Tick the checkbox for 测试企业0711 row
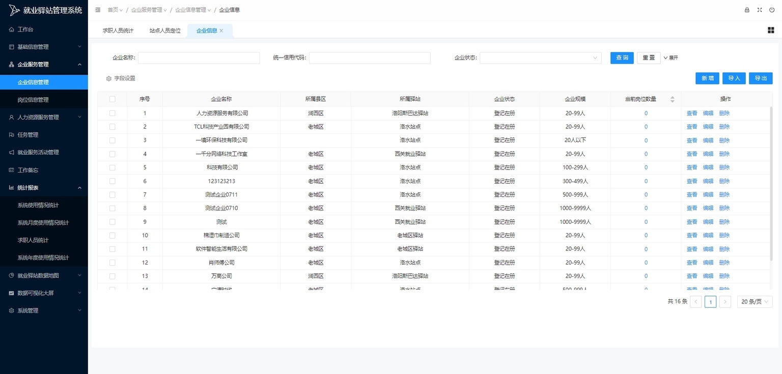The height and width of the screenshot is (374, 782). (113, 194)
